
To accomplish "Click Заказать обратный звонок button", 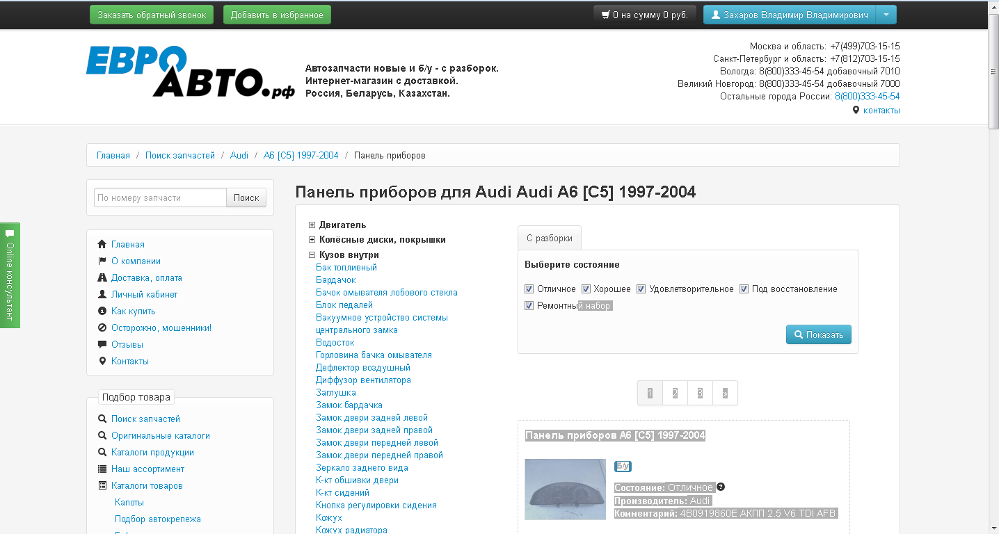I will [x=152, y=15].
